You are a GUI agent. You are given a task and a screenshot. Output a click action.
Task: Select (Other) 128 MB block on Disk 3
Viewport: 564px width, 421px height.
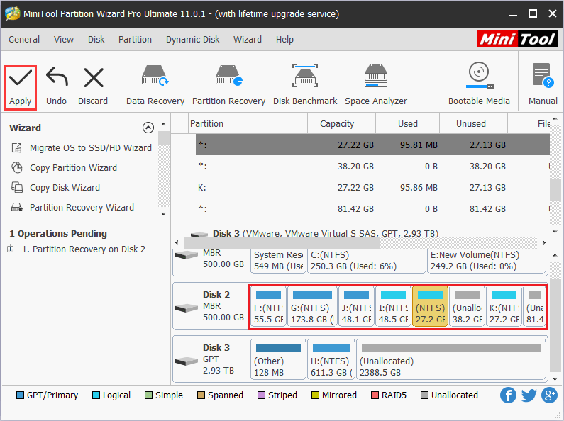(x=278, y=359)
